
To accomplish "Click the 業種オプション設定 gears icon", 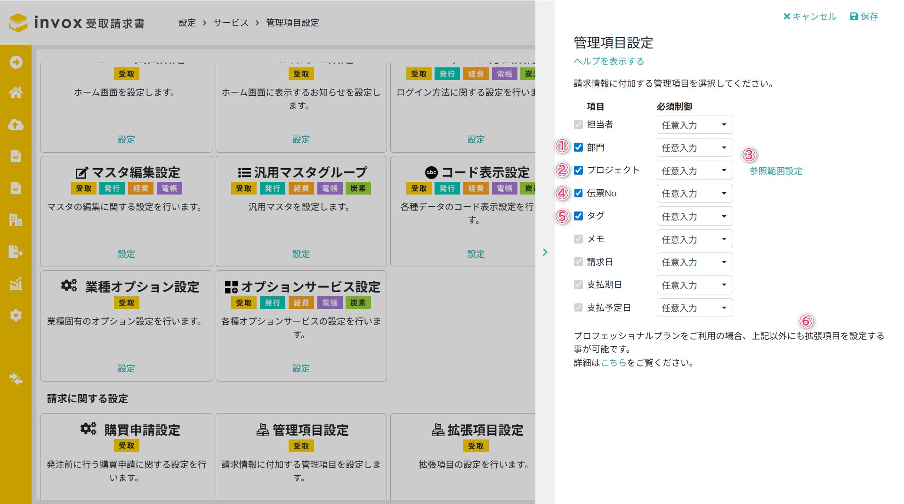I will (69, 285).
